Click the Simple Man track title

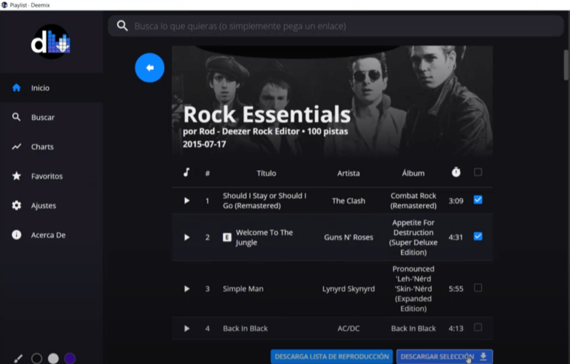[x=243, y=288]
